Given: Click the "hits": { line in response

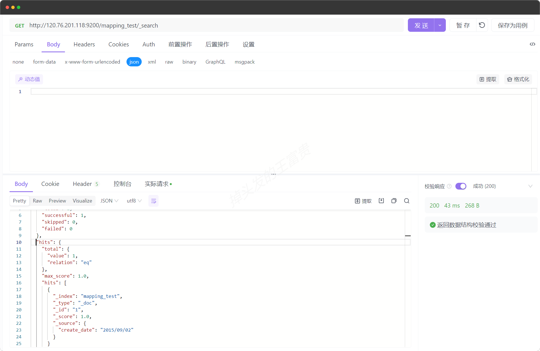Looking at the screenshot, I should coord(220,242).
